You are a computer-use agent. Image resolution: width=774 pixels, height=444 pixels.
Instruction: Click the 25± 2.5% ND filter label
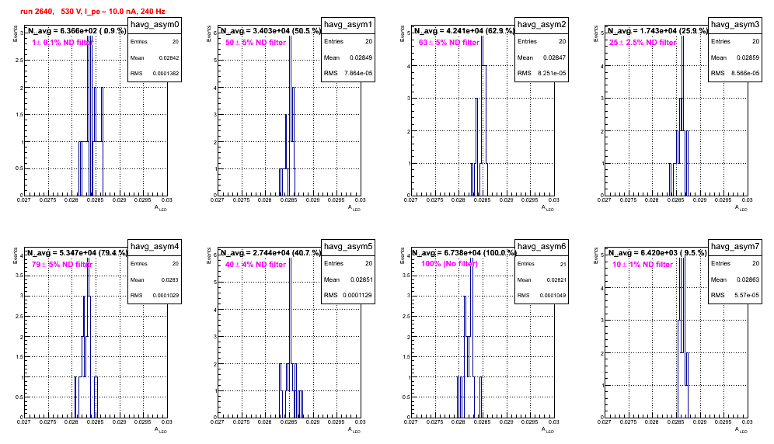click(643, 43)
